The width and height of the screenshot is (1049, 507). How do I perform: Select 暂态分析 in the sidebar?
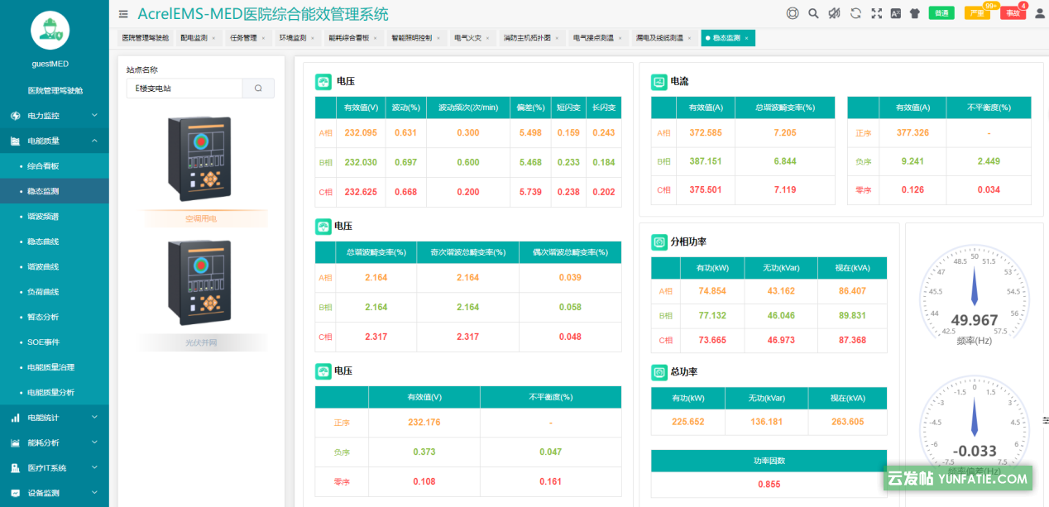pyautogui.click(x=55, y=317)
